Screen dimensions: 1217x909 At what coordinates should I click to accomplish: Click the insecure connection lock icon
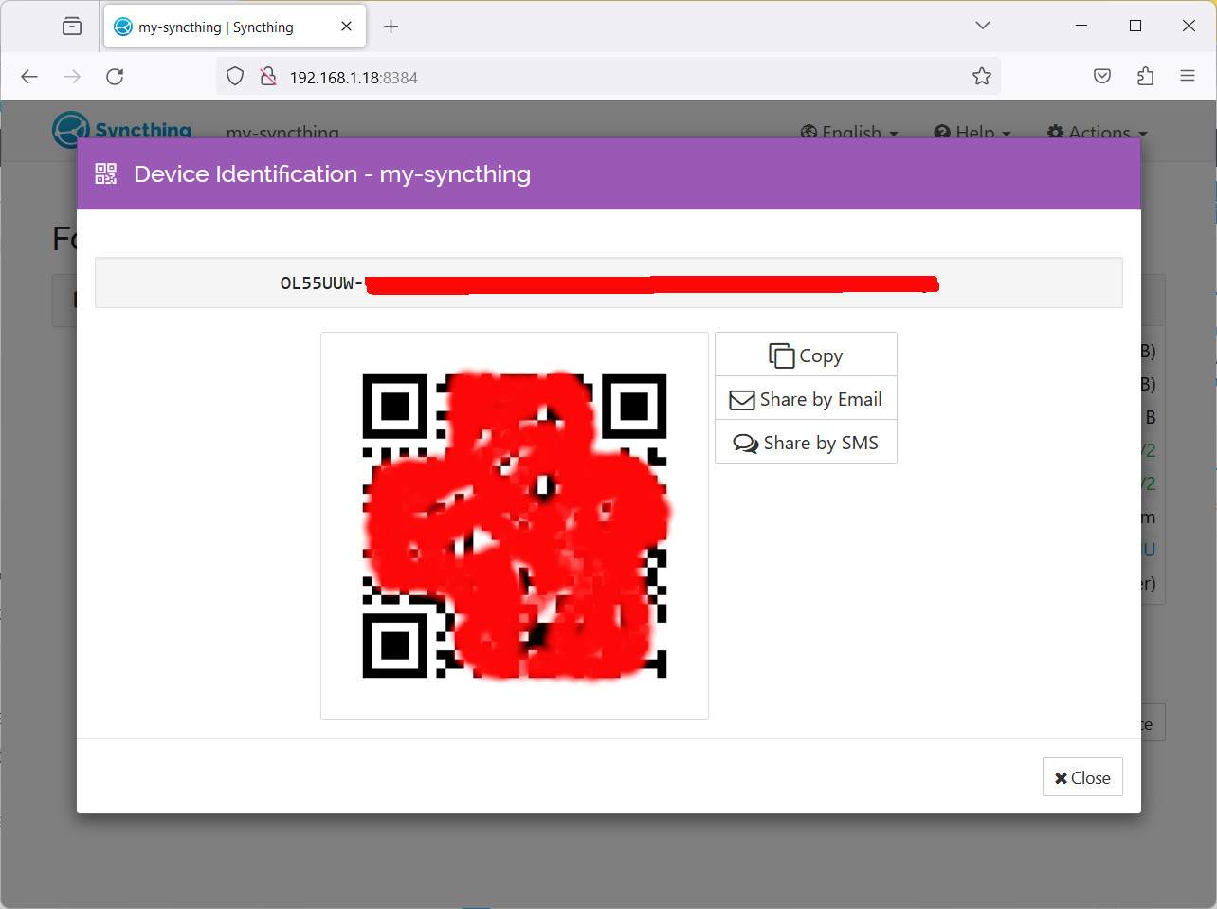(x=268, y=77)
